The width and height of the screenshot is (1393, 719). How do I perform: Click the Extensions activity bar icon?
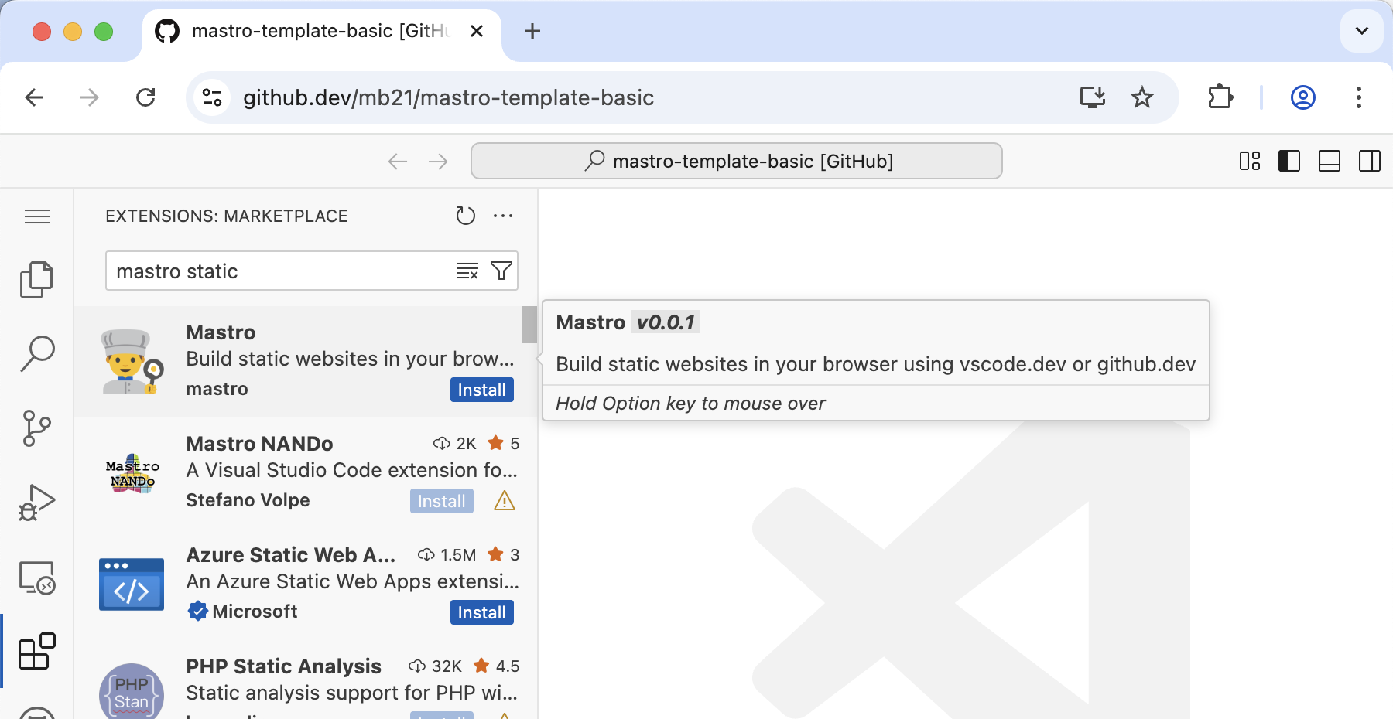tap(36, 651)
